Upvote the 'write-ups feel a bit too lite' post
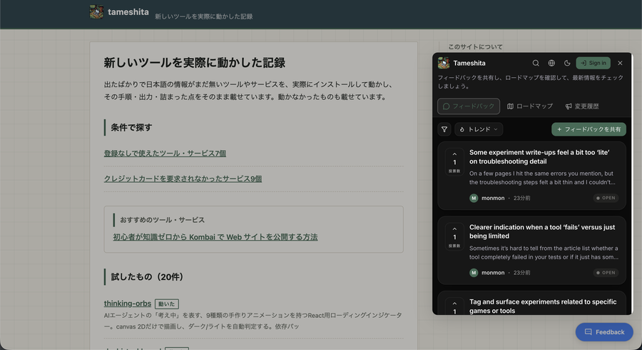This screenshot has height=350, width=642. pos(454,162)
